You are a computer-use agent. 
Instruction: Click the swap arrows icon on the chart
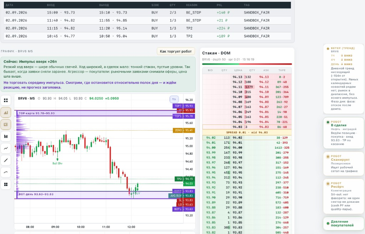click(174, 99)
